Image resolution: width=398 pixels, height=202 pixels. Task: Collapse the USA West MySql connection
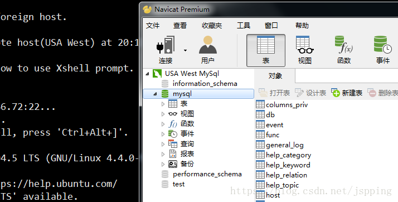(x=148, y=74)
